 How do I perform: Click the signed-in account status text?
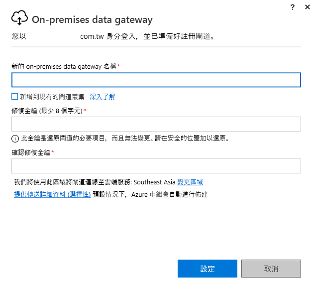[x=113, y=36]
